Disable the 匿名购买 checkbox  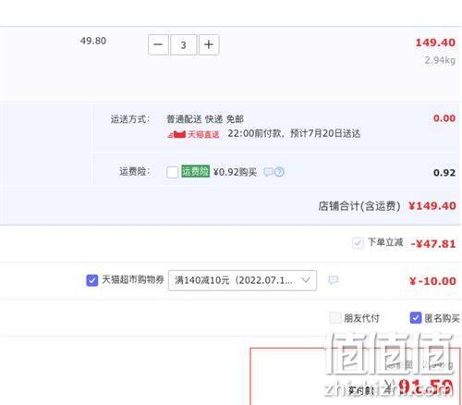click(x=416, y=317)
